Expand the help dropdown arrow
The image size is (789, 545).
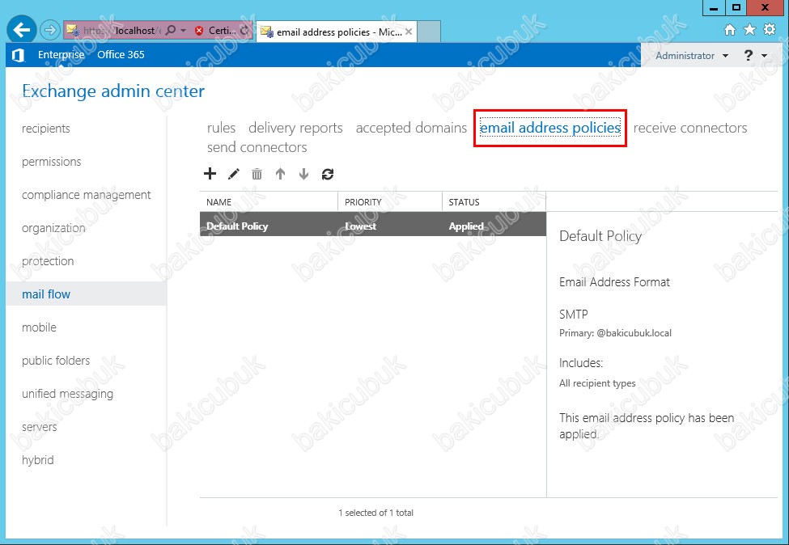click(765, 56)
